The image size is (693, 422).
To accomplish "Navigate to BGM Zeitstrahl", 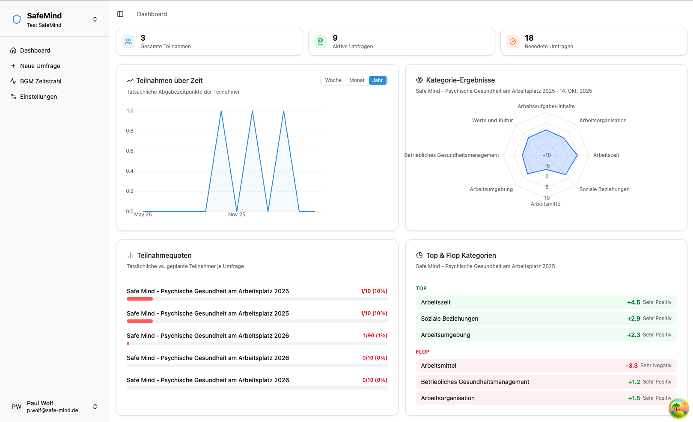I will pyautogui.click(x=41, y=81).
